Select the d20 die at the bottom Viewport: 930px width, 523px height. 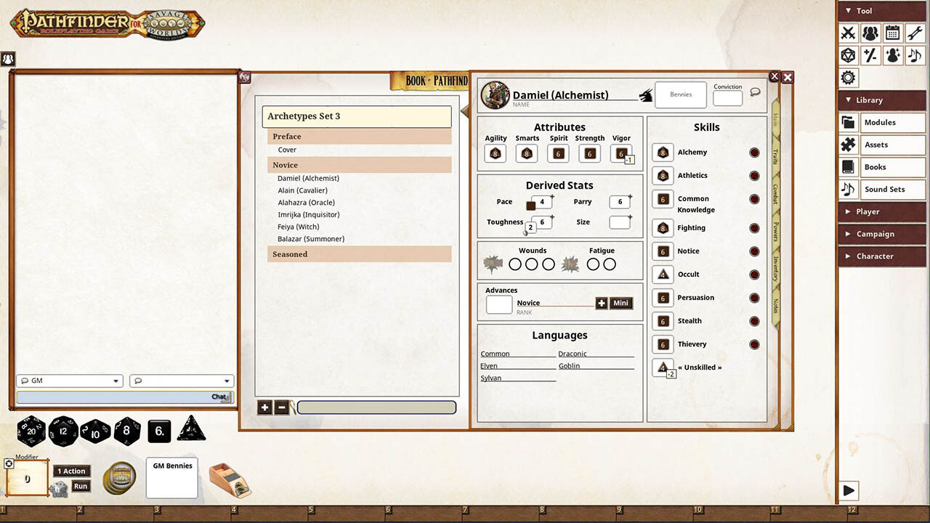pyautogui.click(x=31, y=431)
